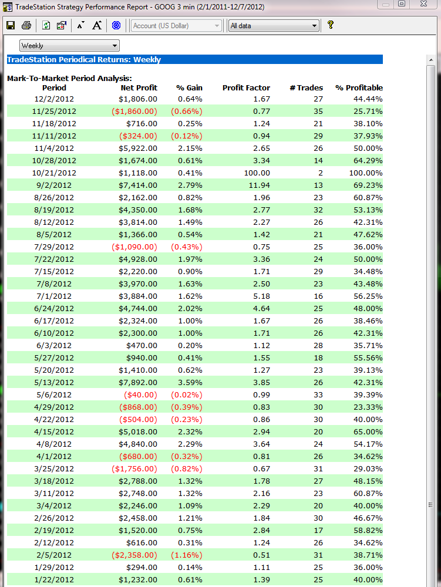Click the Net Profit column header

pyautogui.click(x=139, y=87)
